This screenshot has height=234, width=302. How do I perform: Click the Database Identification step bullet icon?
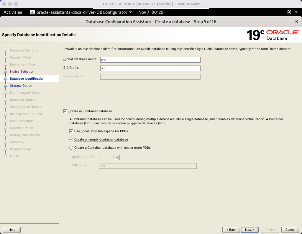[5, 78]
